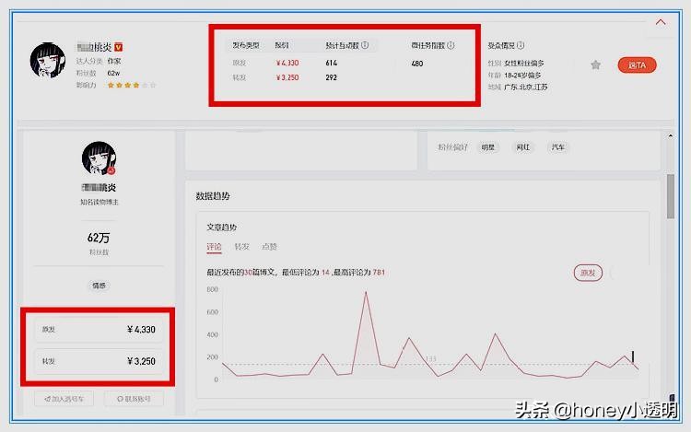This screenshot has width=691, height=432.
Task: Click the 原发 ¥4,330 price row
Action: [99, 330]
